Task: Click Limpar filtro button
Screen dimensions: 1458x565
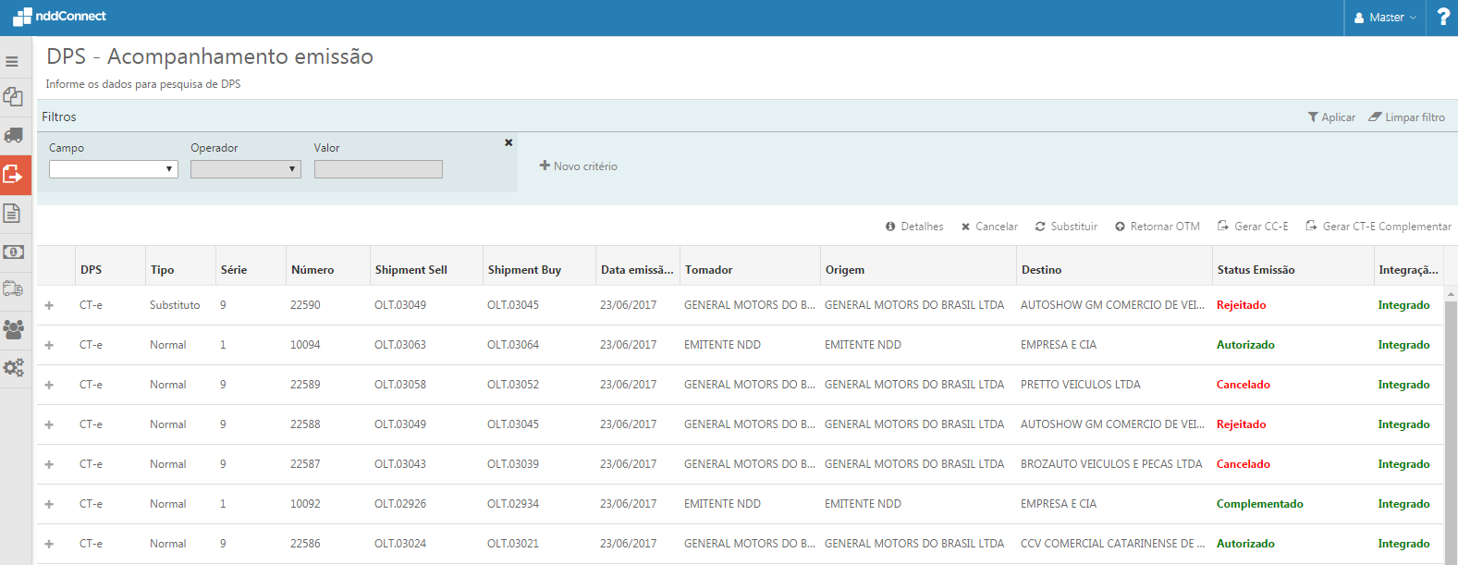Action: pos(1406,117)
